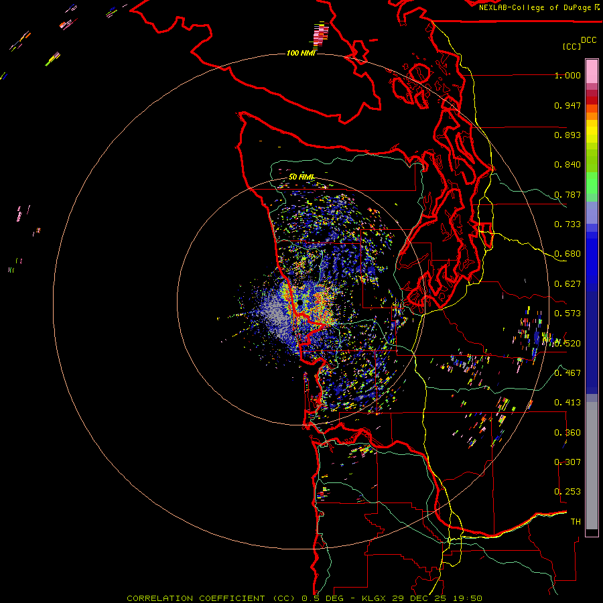This screenshot has width=603, height=603.
Task: Click the 50 NMI range ring label
Action: [301, 177]
